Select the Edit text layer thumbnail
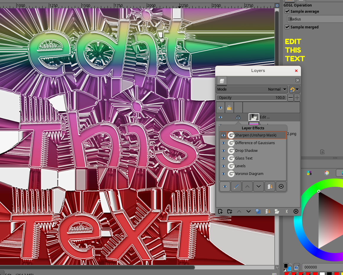 point(254,117)
